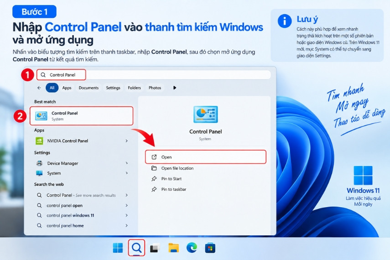Select 'control panel windows 11' web suggestion

click(x=70, y=215)
